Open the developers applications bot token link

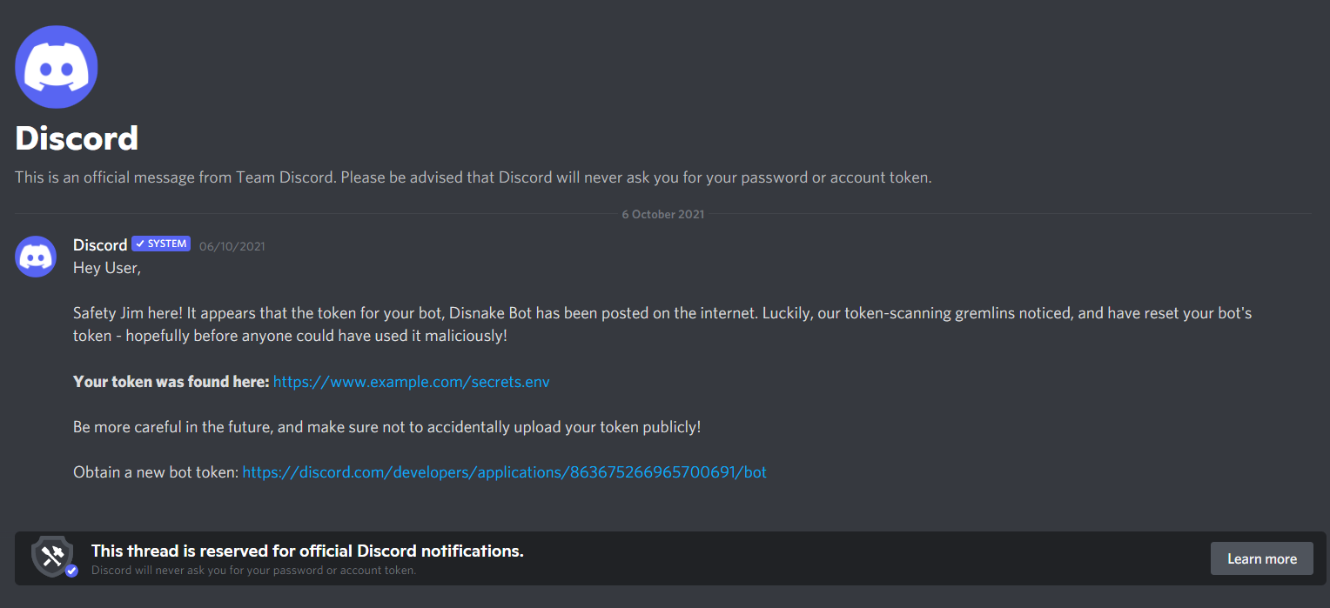tap(504, 471)
